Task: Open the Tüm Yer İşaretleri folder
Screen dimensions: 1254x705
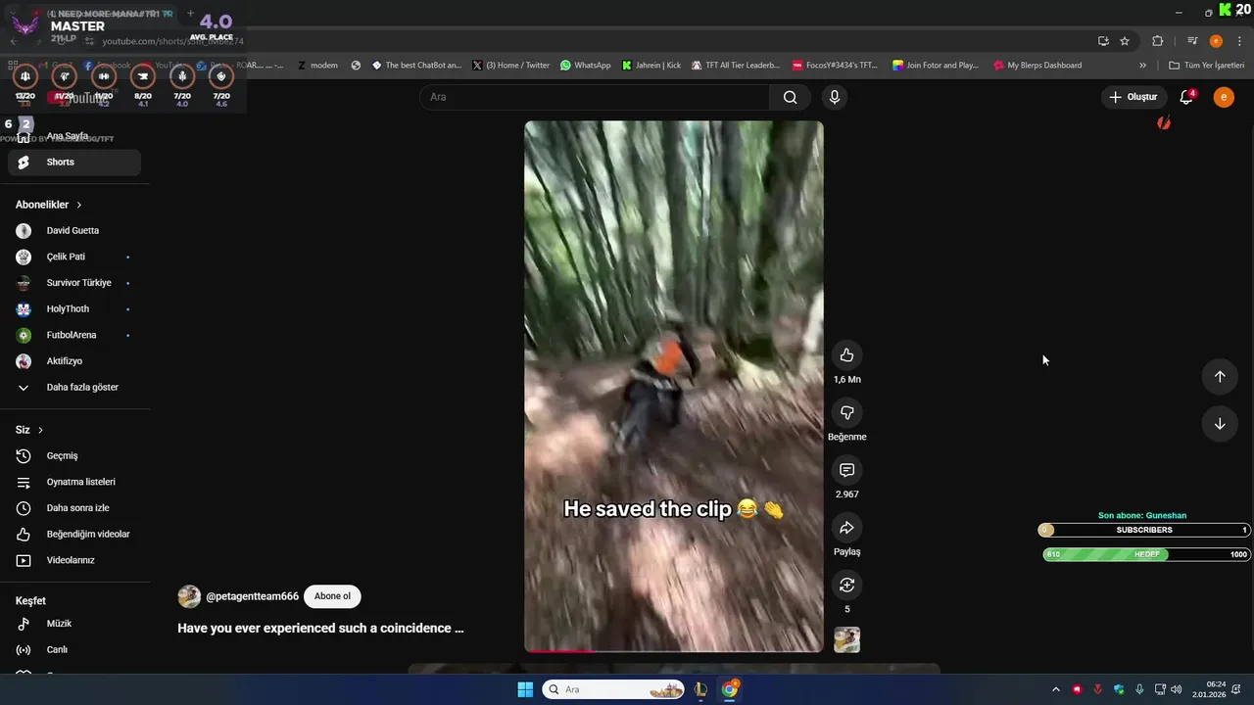Action: [1207, 66]
